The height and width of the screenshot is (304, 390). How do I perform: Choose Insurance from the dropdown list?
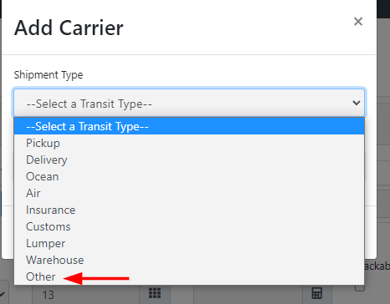[x=189, y=210]
